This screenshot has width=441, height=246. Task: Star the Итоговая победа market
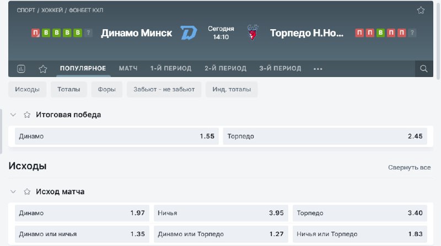pyautogui.click(x=27, y=114)
